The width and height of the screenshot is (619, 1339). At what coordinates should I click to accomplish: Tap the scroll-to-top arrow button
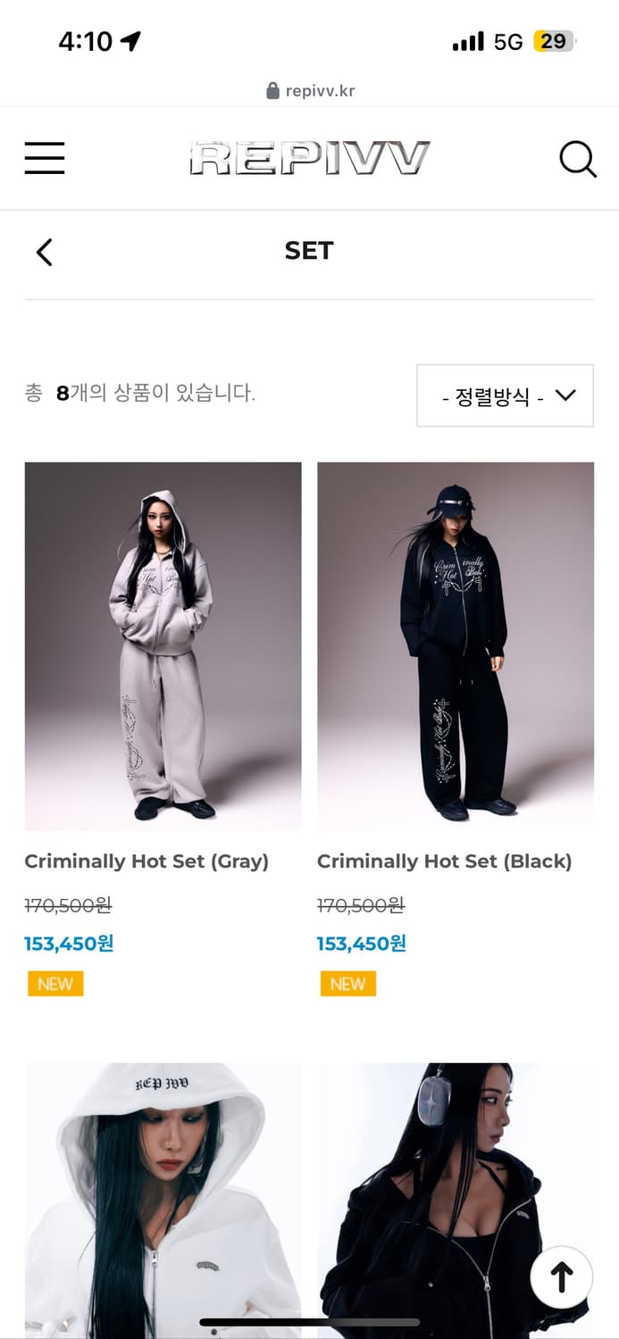click(x=561, y=1277)
